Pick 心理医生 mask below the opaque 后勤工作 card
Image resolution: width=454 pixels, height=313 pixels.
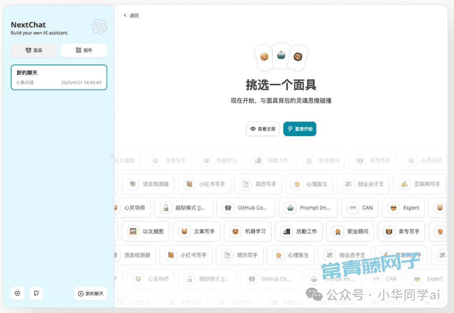coord(291,255)
